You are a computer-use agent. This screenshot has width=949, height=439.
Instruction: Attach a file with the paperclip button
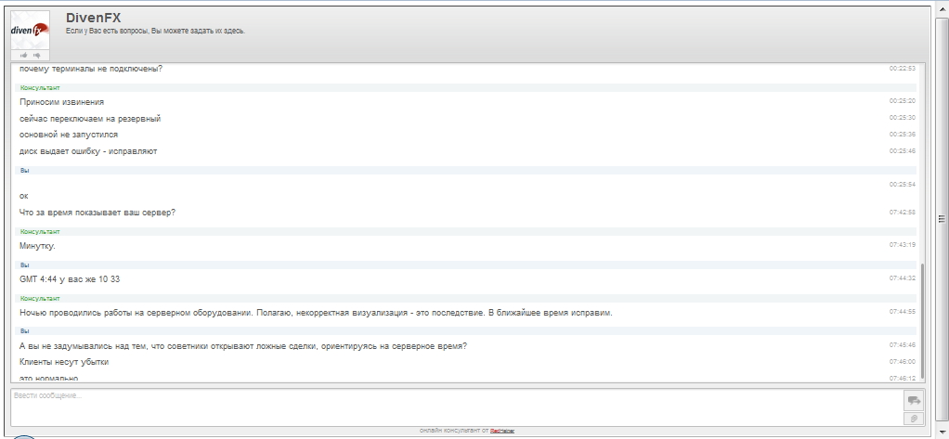click(914, 419)
